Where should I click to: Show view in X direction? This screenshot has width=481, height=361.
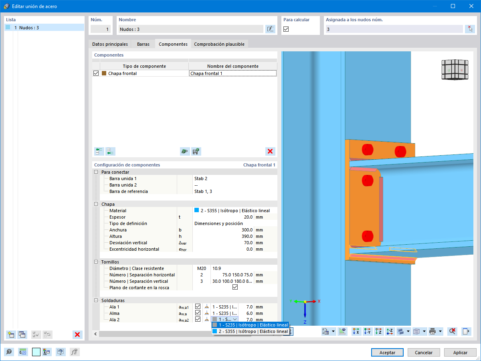click(356, 331)
